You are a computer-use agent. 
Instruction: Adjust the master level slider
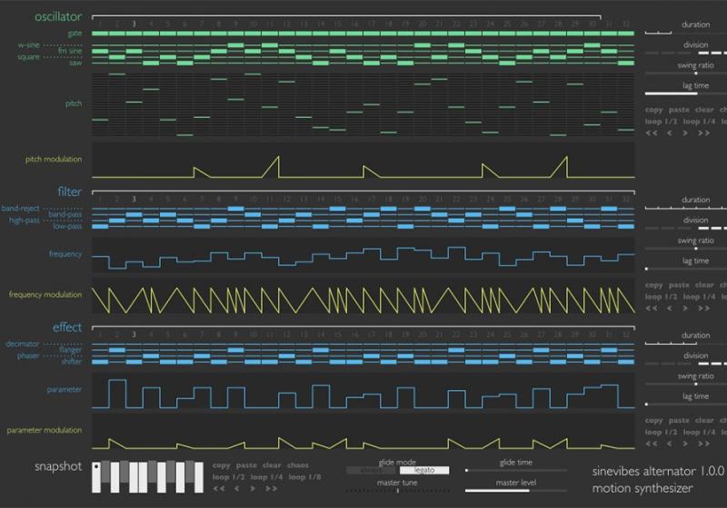tap(515, 492)
